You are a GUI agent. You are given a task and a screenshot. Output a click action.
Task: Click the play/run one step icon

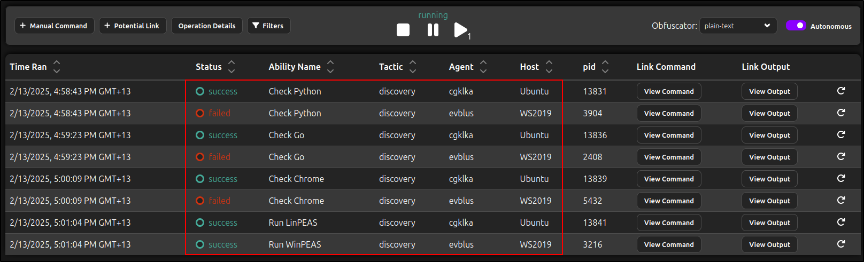click(460, 30)
